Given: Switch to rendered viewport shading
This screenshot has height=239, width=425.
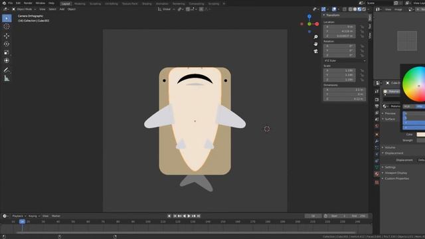Looking at the screenshot, I should pyautogui.click(x=364, y=9).
